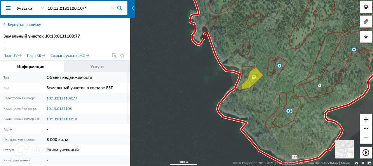Click the overview minimap thumbnail
The height and width of the screenshot is (166, 373).
tap(345, 149)
